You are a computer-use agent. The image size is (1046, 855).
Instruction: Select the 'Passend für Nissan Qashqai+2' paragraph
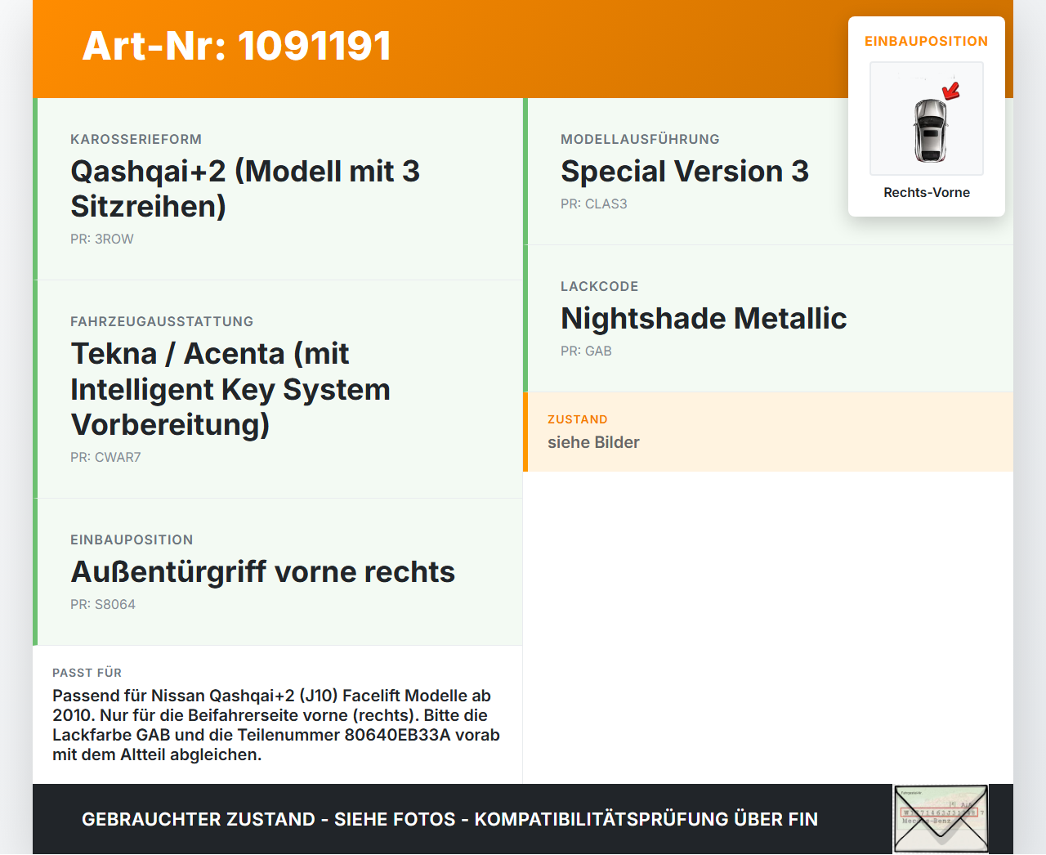click(x=276, y=725)
